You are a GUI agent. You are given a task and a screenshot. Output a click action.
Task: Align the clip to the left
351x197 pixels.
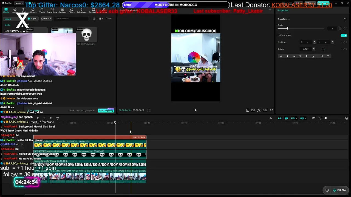[x=281, y=56]
